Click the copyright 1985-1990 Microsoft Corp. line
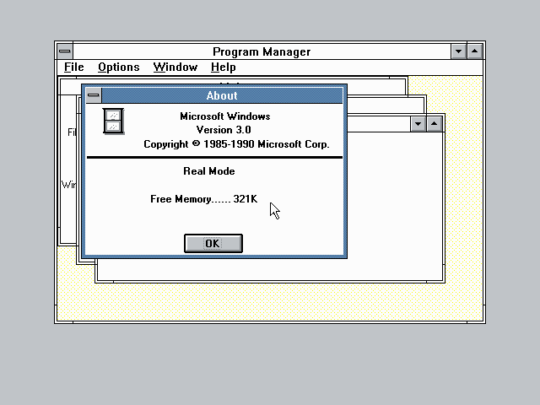Screen dimensions: 540x405 click(236, 144)
